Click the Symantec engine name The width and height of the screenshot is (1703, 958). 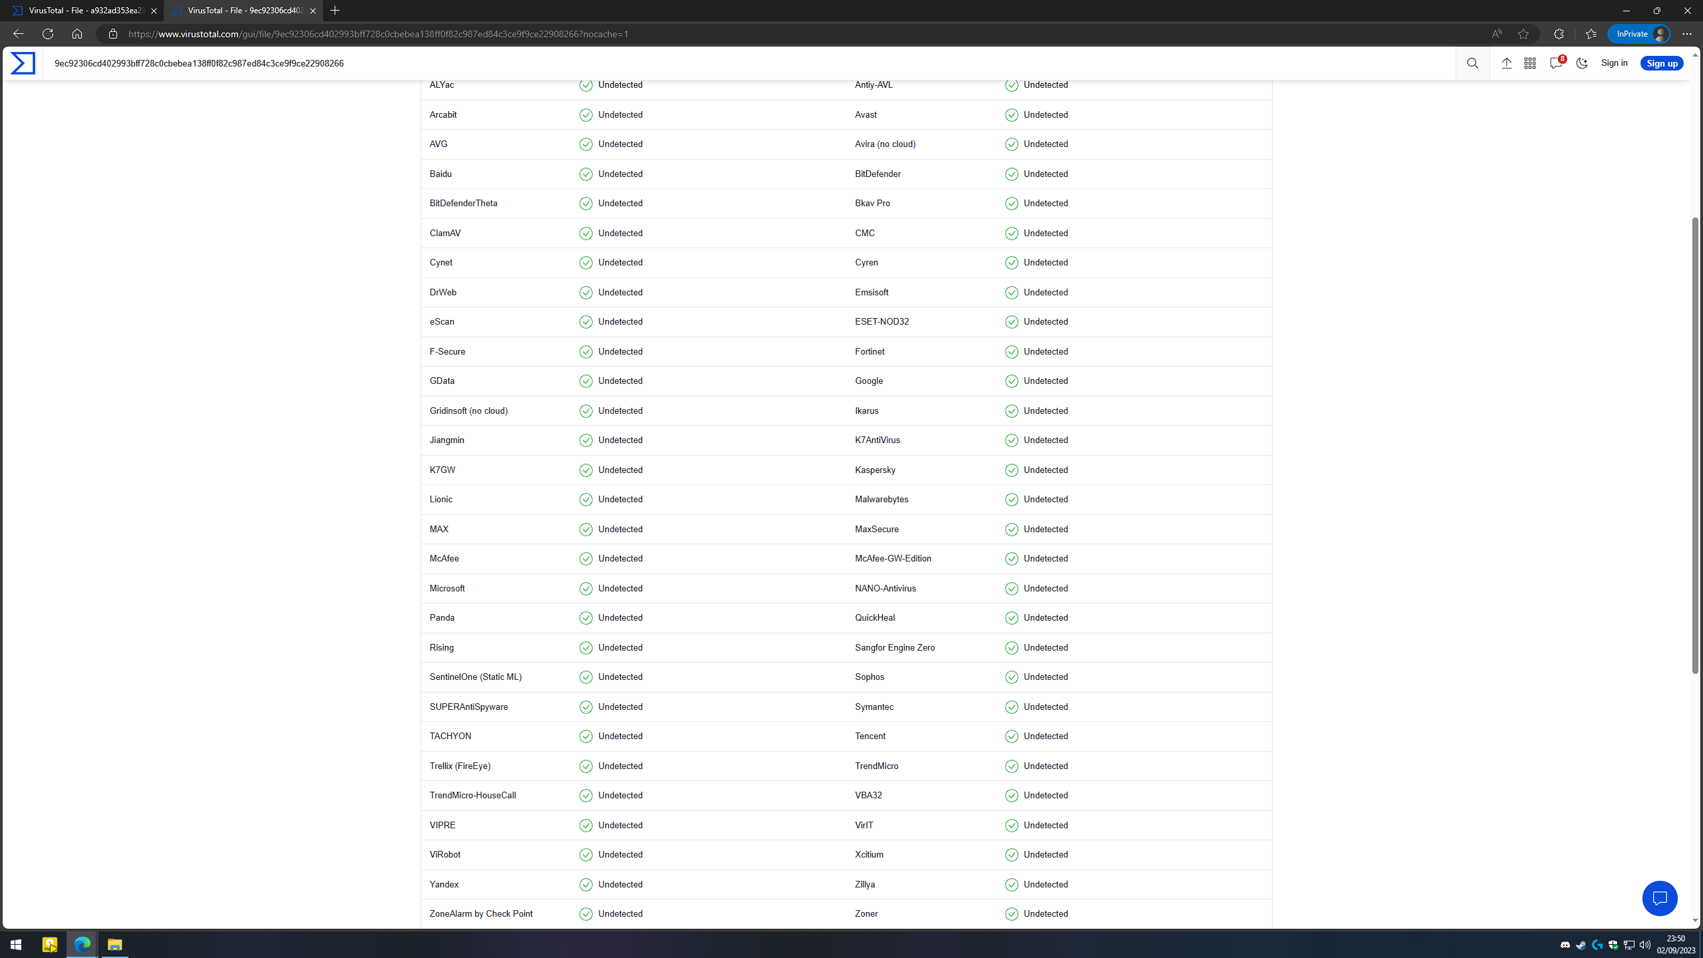tap(874, 707)
